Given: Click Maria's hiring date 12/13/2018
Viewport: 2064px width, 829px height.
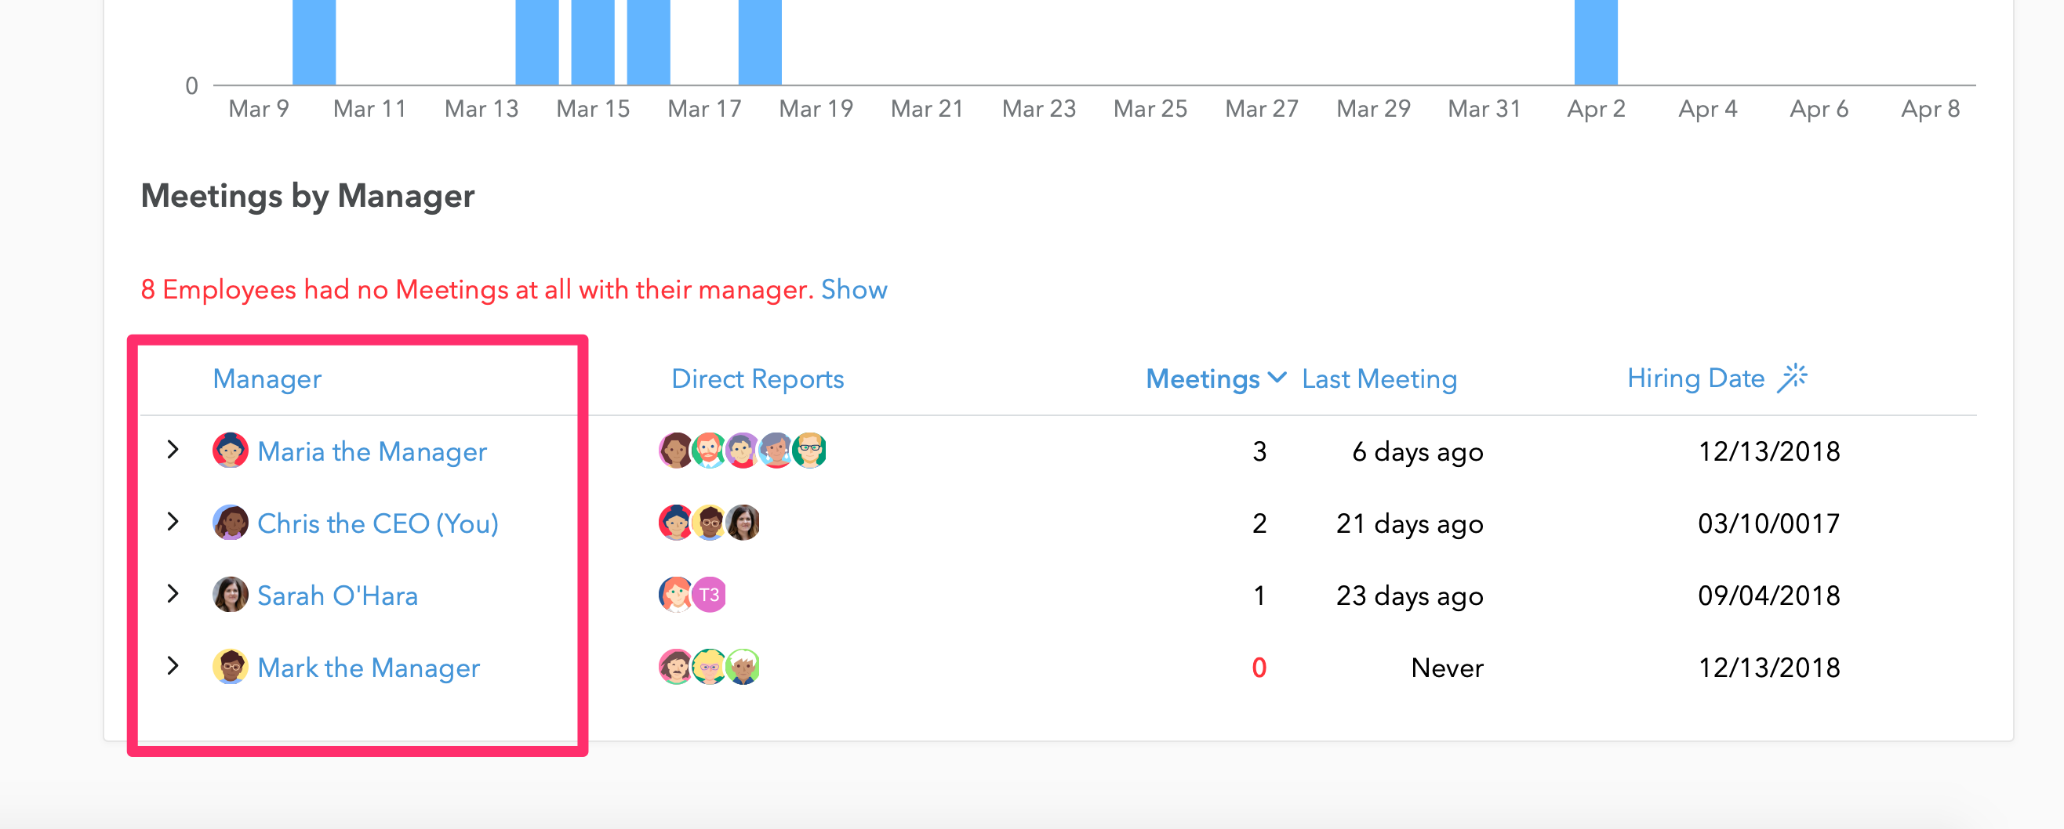Looking at the screenshot, I should coord(1768,451).
